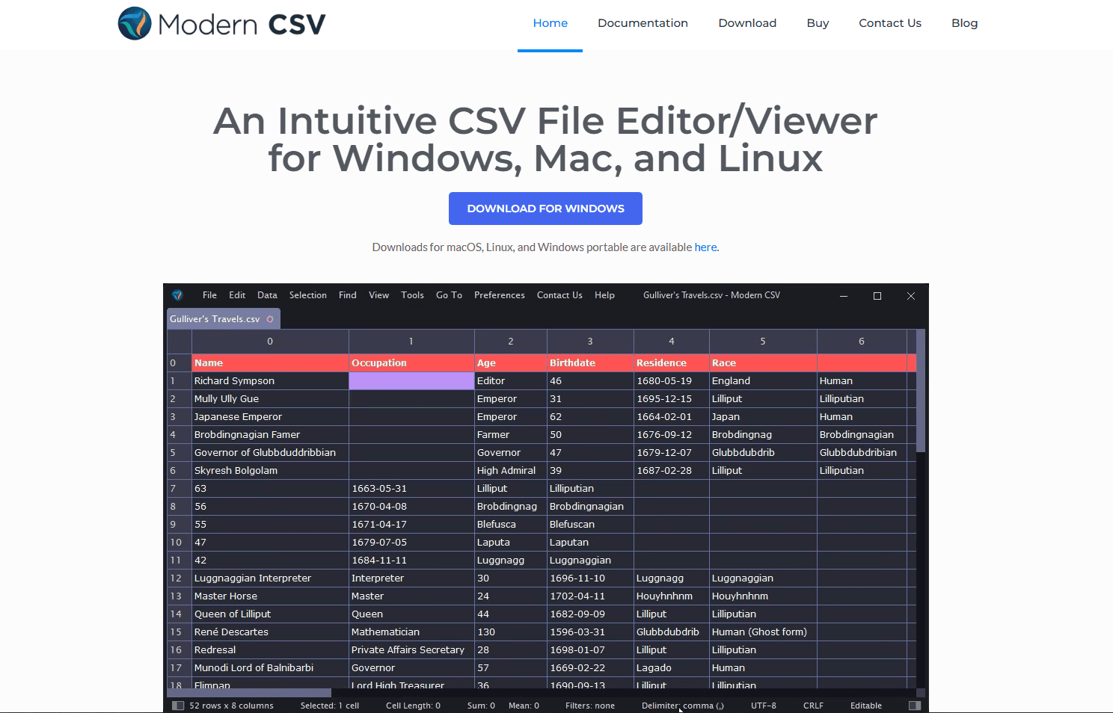Change line endings via the CRLF indicator
Screen dimensions: 1113x713
pos(812,705)
